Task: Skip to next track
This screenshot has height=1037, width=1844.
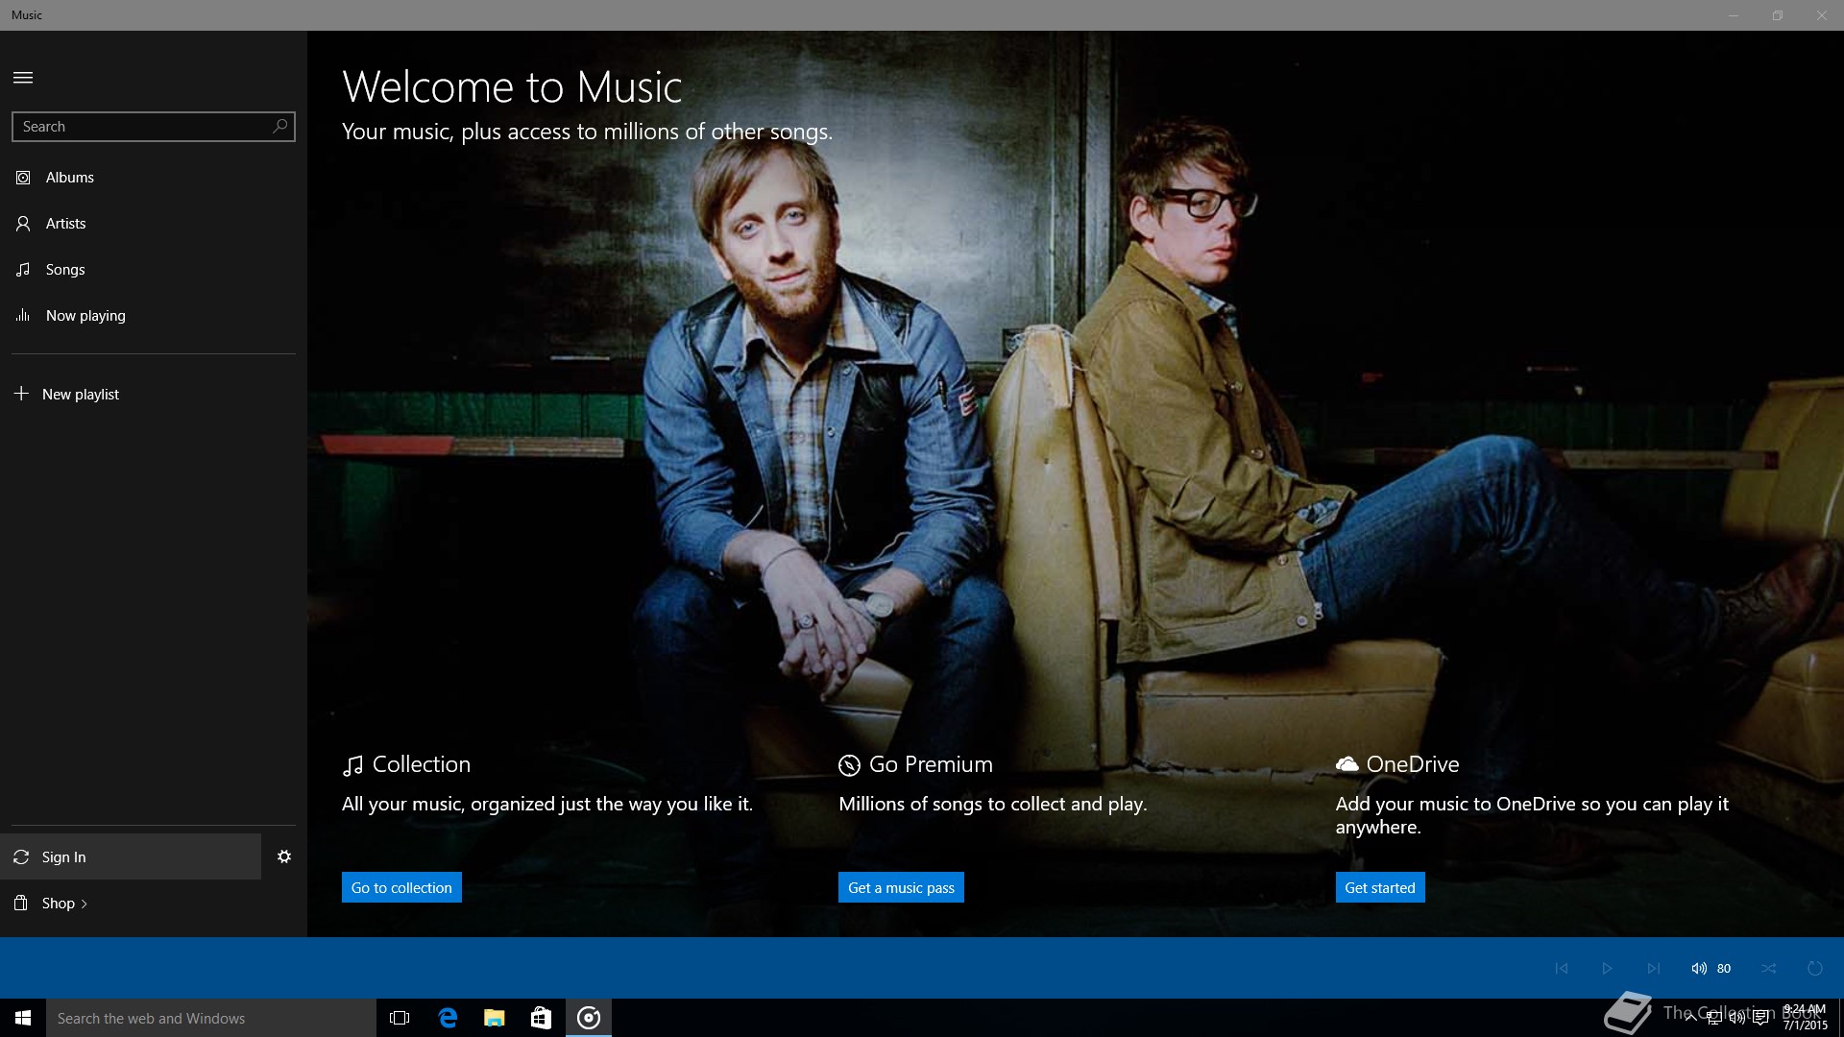Action: click(1653, 968)
